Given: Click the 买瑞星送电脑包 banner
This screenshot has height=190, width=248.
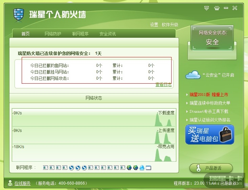Looking at the screenshot, I should point(210,134).
